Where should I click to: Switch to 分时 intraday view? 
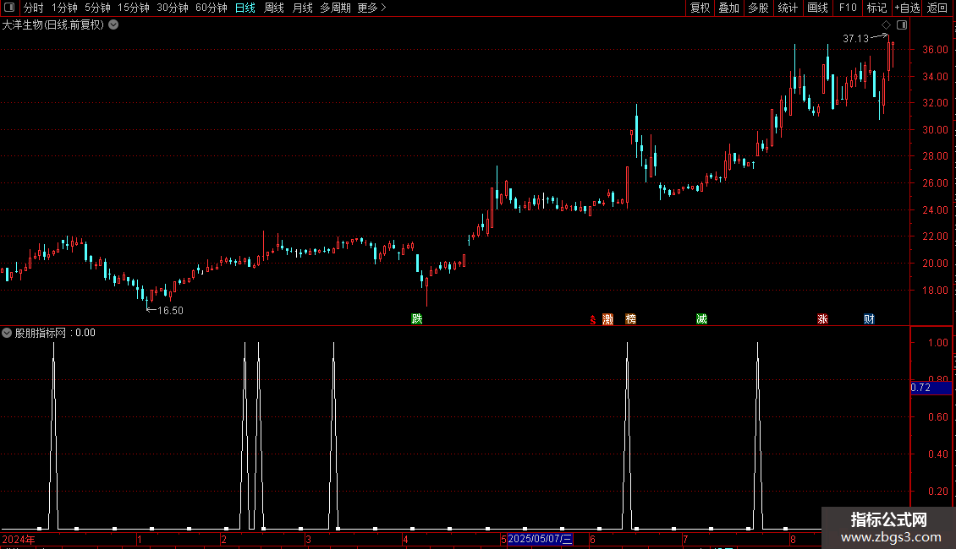coord(34,8)
